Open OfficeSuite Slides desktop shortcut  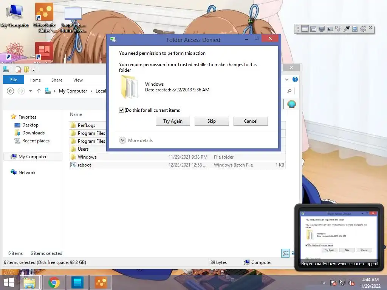pos(44,18)
